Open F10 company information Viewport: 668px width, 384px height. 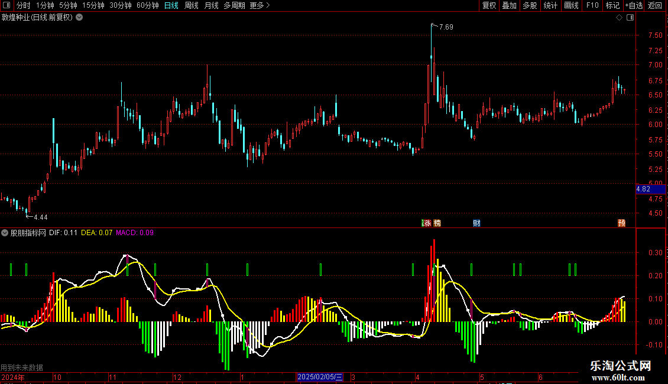[592, 5]
